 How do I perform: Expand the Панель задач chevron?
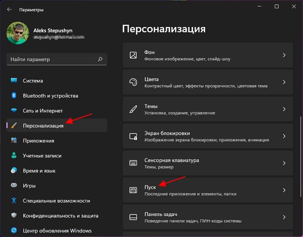(284, 217)
